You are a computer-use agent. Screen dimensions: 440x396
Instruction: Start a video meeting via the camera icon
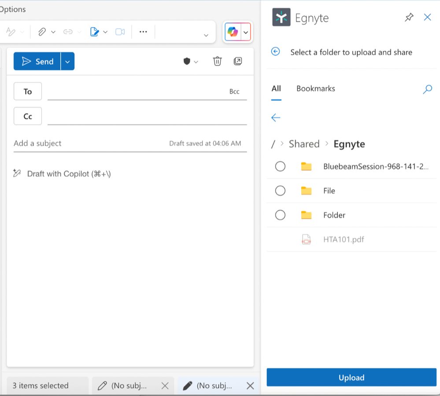pos(120,32)
